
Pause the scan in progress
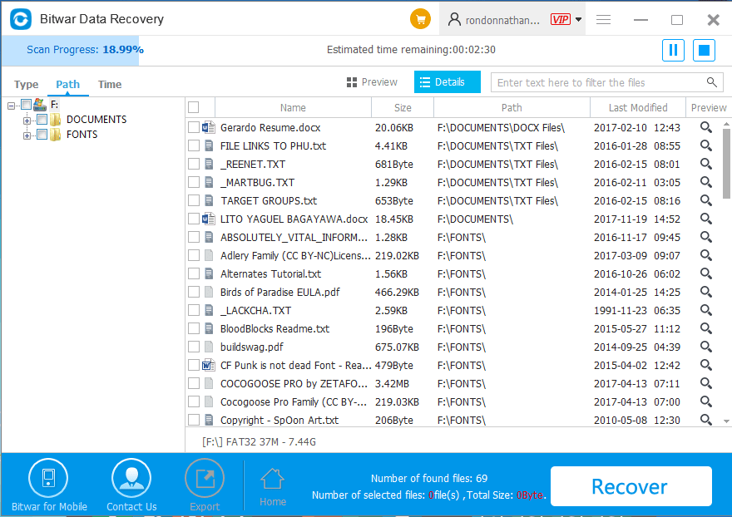click(x=673, y=50)
